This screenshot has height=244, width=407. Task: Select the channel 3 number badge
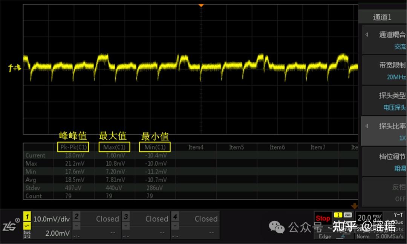point(125,216)
